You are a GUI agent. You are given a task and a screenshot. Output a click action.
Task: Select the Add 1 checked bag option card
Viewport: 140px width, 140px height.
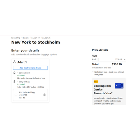pyautogui.click(x=30, y=95)
